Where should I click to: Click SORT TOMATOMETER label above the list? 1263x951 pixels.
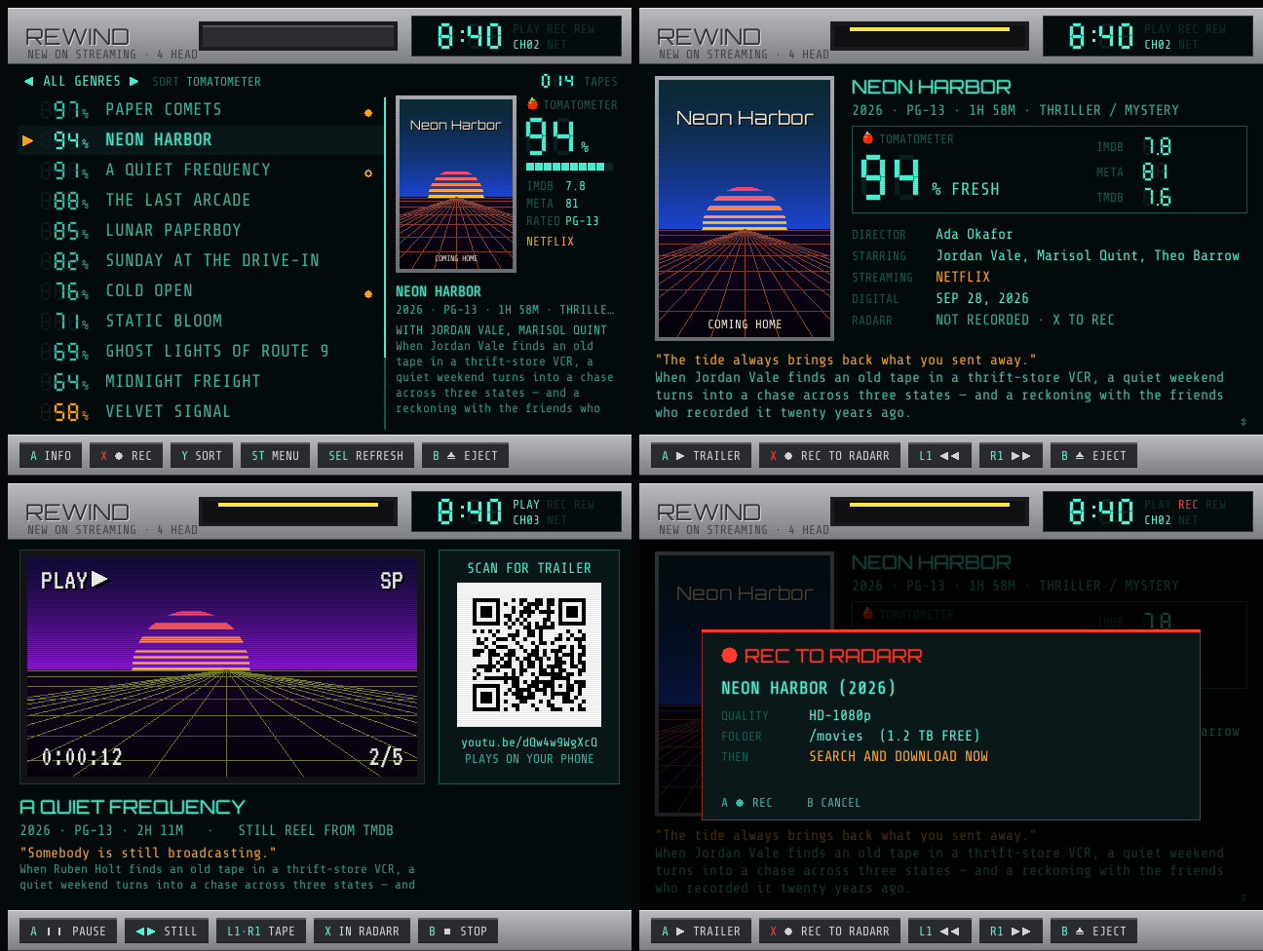click(207, 82)
